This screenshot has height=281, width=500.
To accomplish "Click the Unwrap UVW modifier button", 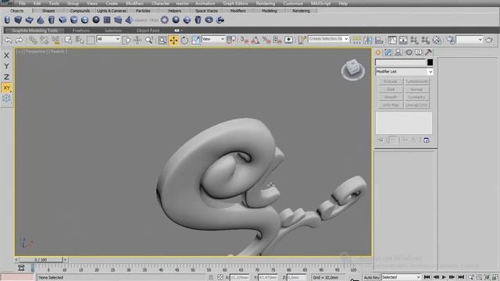I will click(416, 105).
